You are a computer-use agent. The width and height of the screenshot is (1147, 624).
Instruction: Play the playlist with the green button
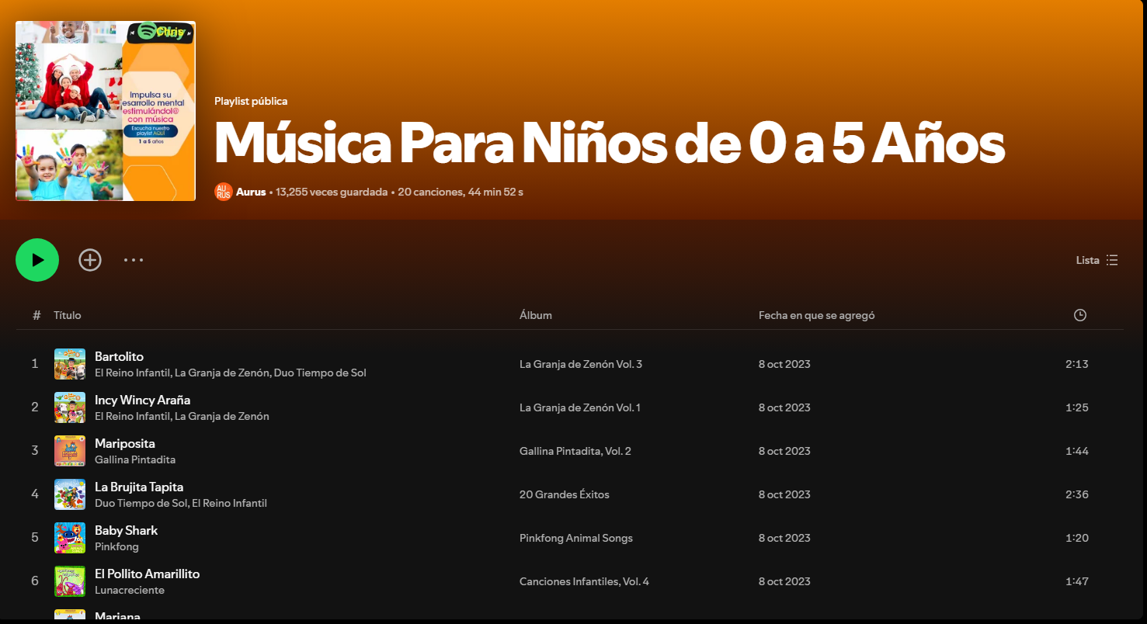[37, 260]
